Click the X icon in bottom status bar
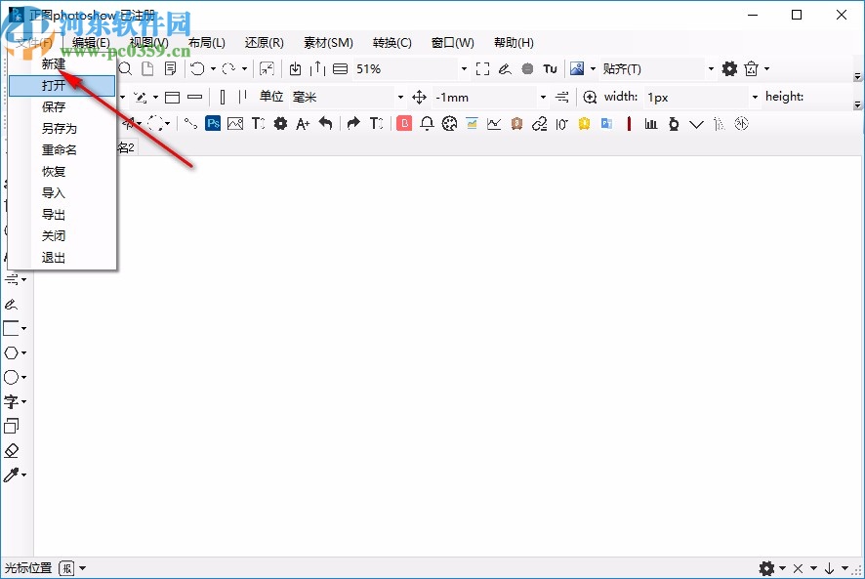Image resolution: width=865 pixels, height=579 pixels. coord(799,568)
